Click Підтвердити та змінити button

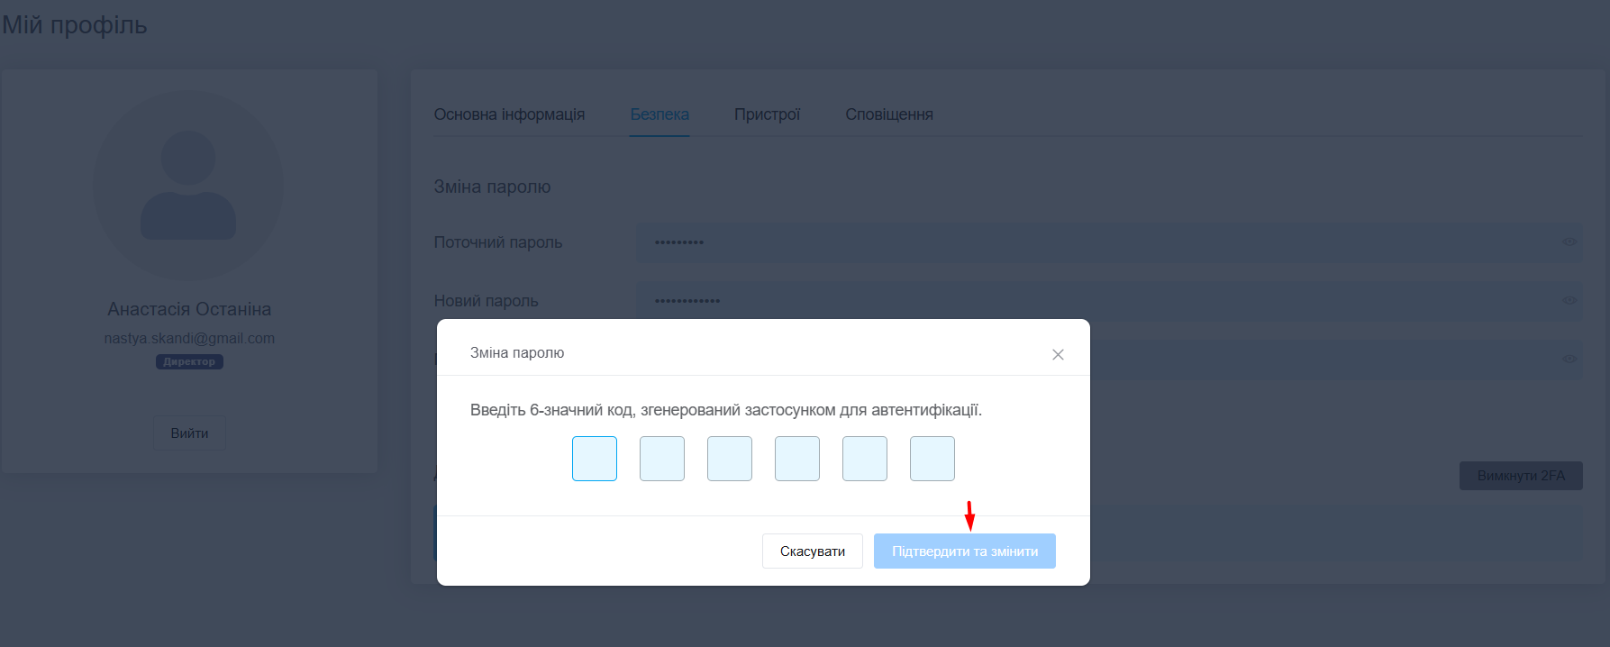click(x=964, y=551)
